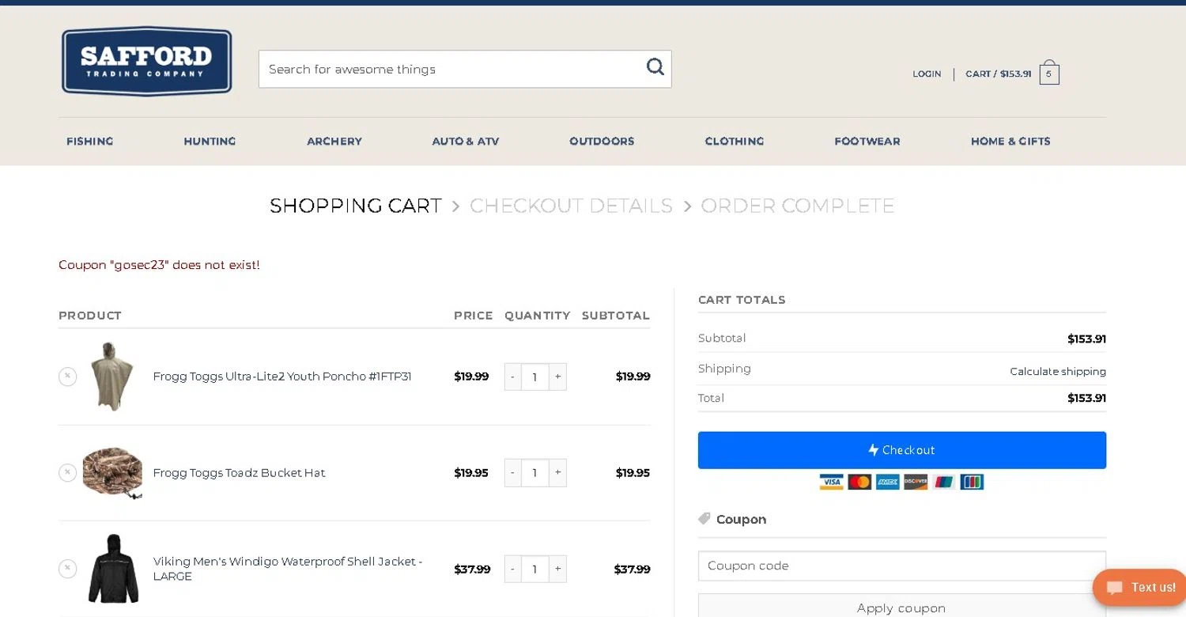Open Viking Men's Windigo Waterproof Shell Jacket link
The width and height of the screenshot is (1186, 617).
(x=288, y=569)
